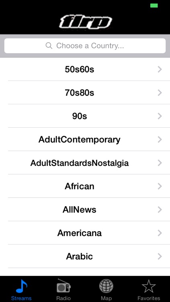170x302 pixels.
Task: Expand the 50s60s row chevron
Action: 160,69
